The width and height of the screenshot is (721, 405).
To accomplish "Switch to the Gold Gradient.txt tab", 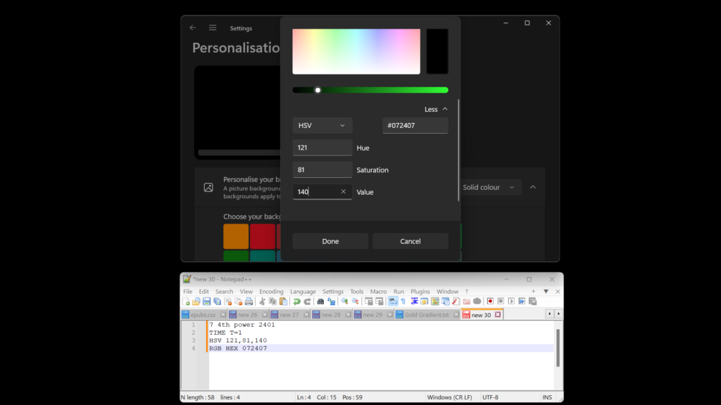I will point(426,315).
